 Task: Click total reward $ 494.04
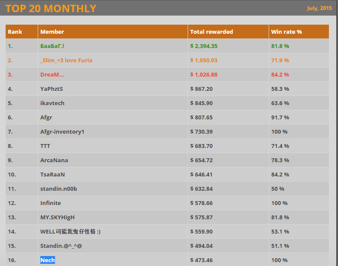tap(201, 246)
